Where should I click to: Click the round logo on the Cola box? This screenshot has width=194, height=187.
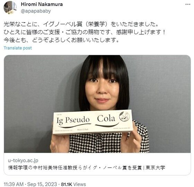[124, 116]
